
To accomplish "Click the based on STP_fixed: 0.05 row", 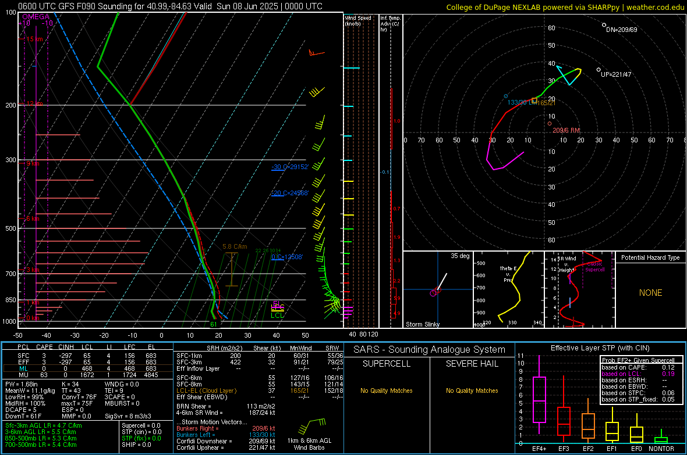I will point(638,399).
